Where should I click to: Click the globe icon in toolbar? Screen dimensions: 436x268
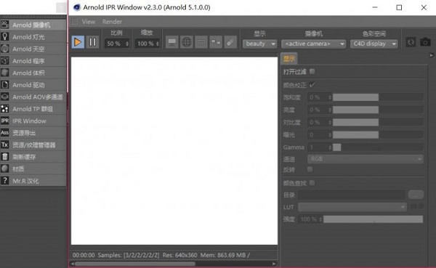tap(187, 42)
